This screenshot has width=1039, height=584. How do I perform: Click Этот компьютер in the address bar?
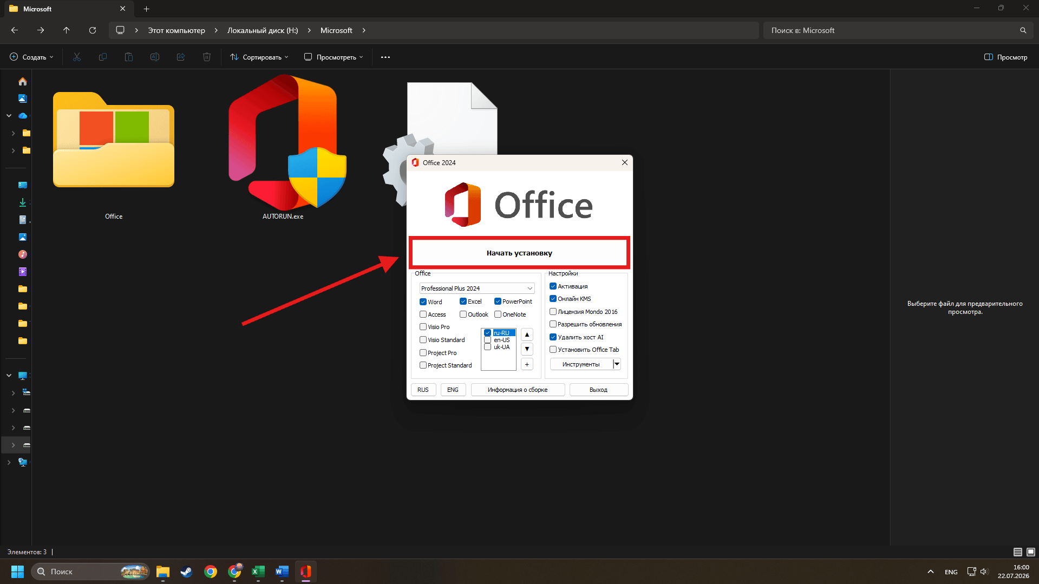[177, 30]
